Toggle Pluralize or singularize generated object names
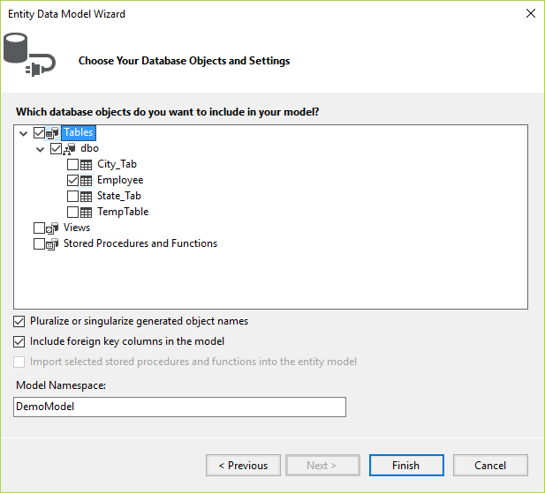This screenshot has height=493, width=545. [x=20, y=322]
